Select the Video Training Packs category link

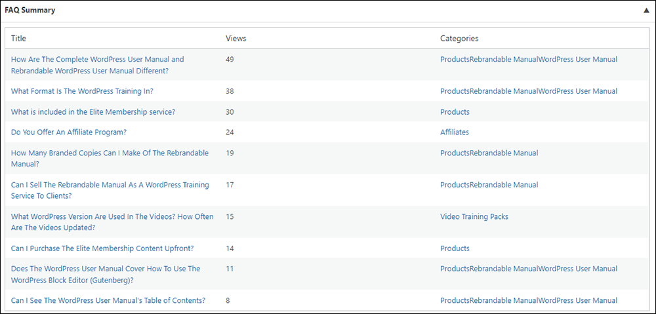474,216
